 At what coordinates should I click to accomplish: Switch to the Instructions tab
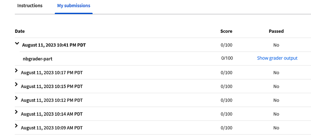tap(30, 6)
